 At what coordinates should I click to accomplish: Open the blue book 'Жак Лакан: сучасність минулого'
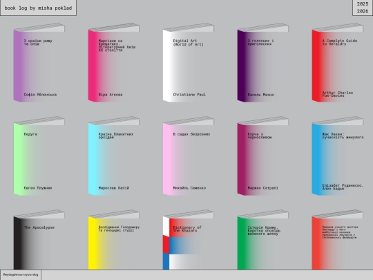pyautogui.click(x=338, y=156)
